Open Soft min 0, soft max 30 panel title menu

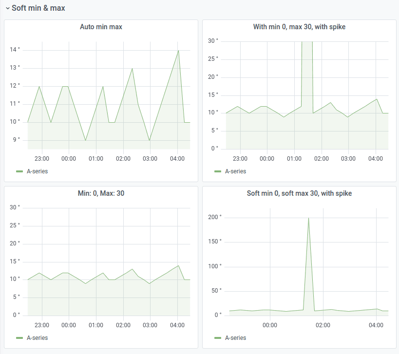pyautogui.click(x=299, y=193)
